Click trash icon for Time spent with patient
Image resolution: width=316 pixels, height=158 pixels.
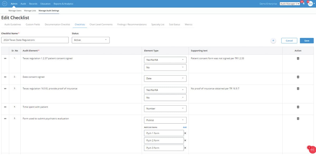click(x=298, y=107)
